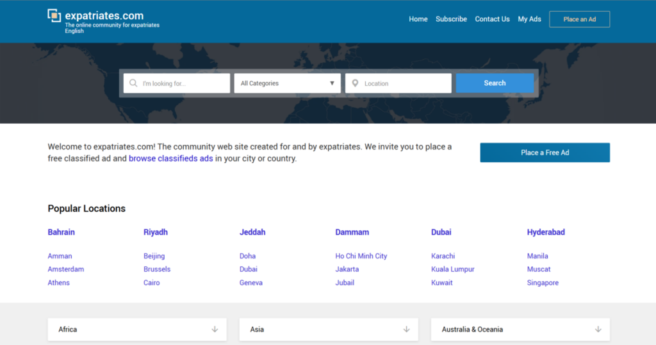
Task: Open the All Categories dropdown
Action: tap(288, 83)
